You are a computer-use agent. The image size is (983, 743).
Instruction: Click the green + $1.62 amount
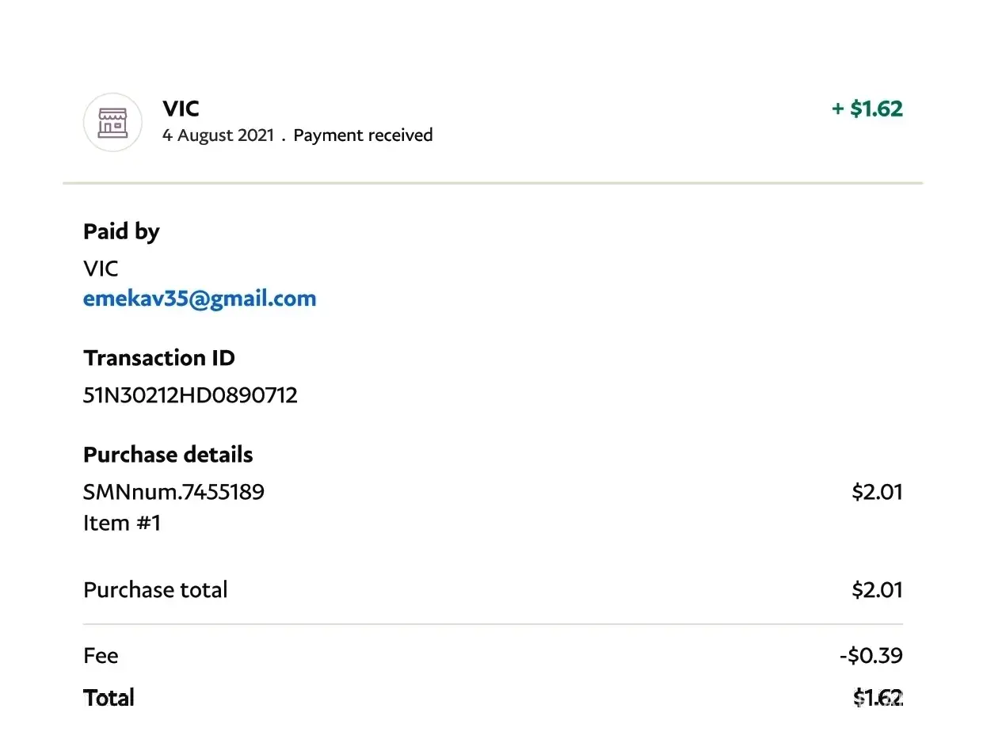click(x=867, y=109)
